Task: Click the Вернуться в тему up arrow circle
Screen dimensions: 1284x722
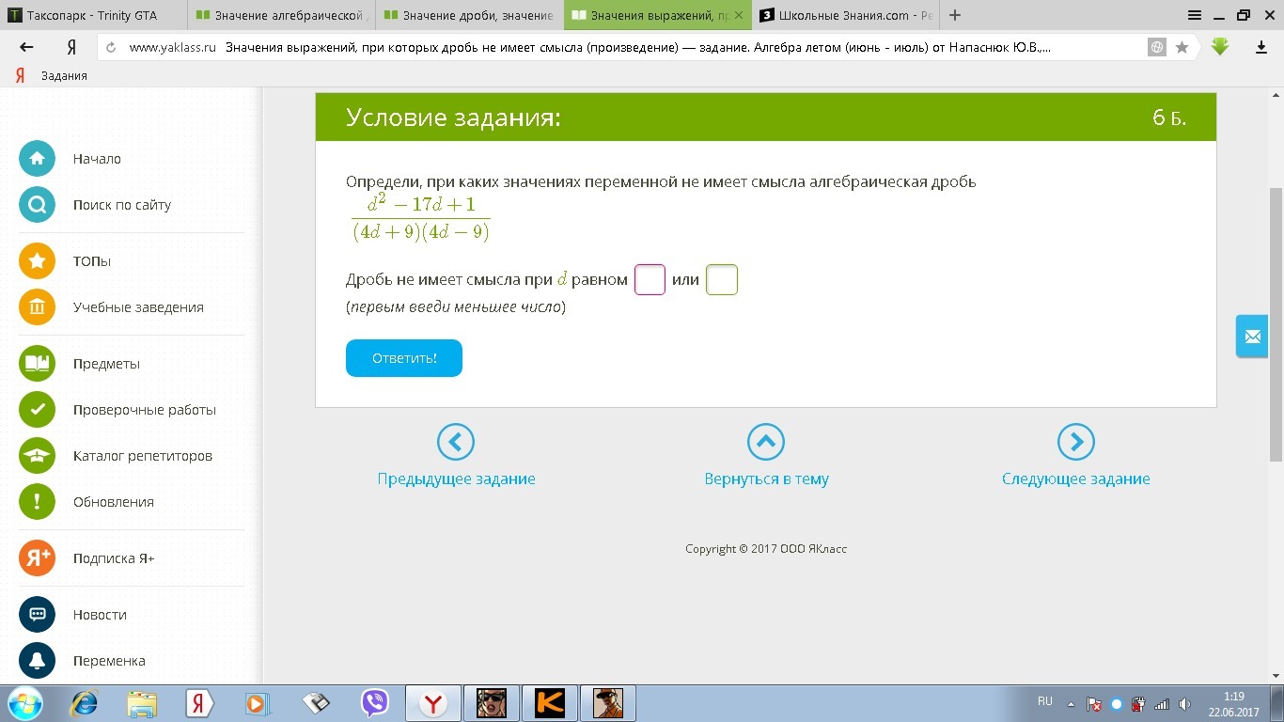Action: (x=766, y=442)
